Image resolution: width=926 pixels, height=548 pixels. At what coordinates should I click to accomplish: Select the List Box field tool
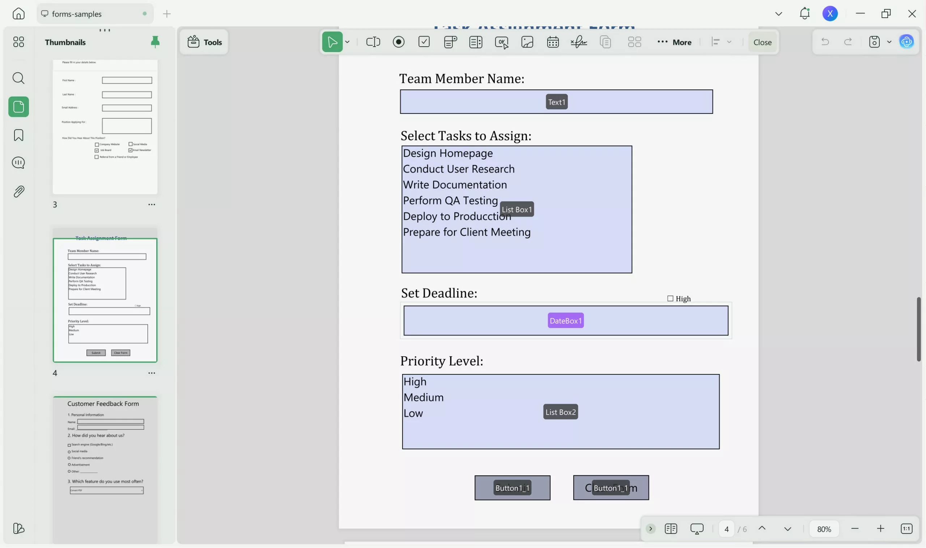click(476, 42)
